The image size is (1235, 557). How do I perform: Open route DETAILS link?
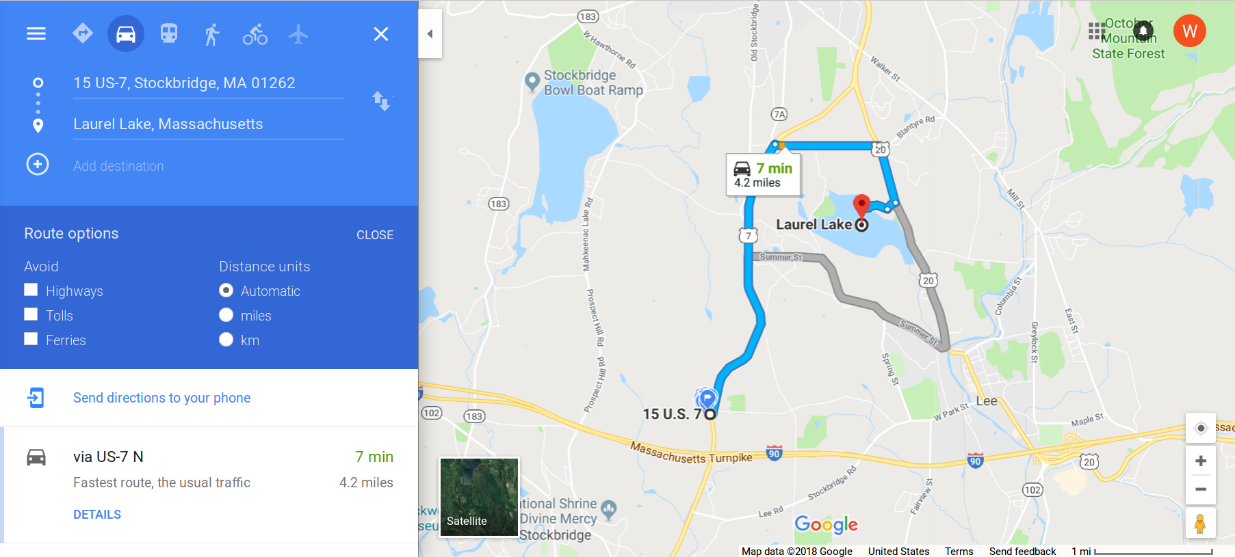(97, 515)
